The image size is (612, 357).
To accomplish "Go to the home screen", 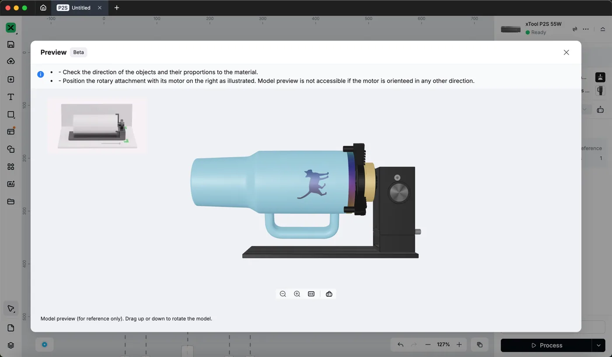I will 43,8.
